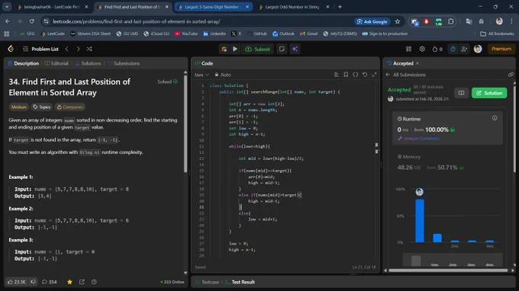The image size is (519, 291).
Task: Click the format code icon
Action: (337, 75)
